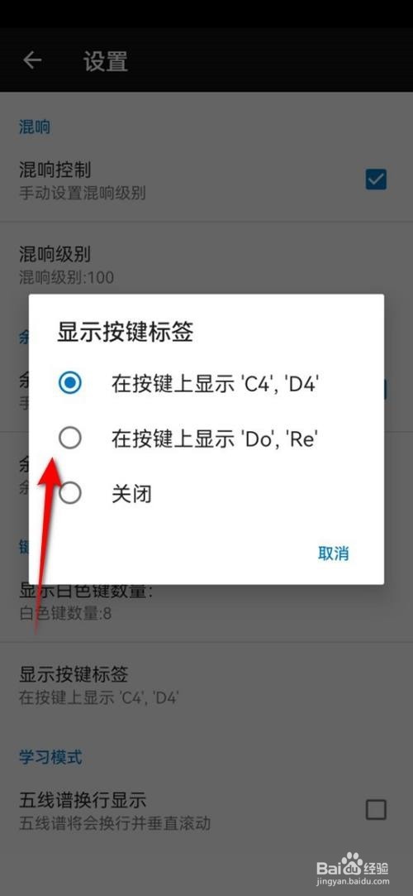Tap the 混响 section header
This screenshot has height=896, width=413.
(35, 127)
